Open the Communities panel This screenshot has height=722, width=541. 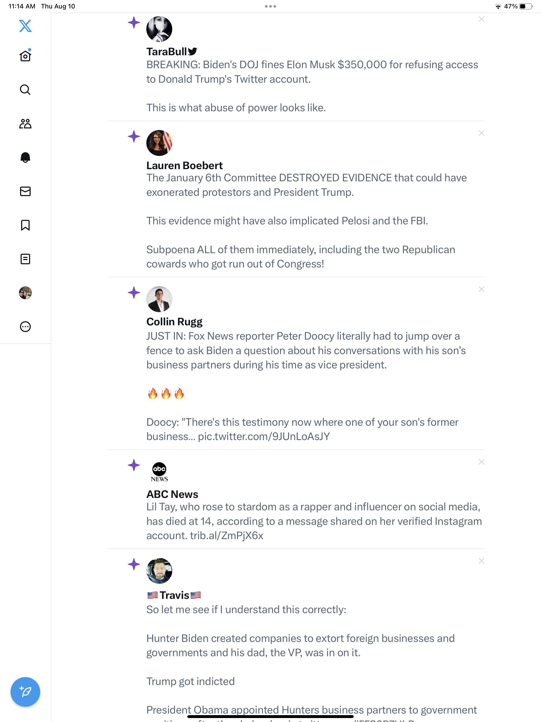point(25,123)
